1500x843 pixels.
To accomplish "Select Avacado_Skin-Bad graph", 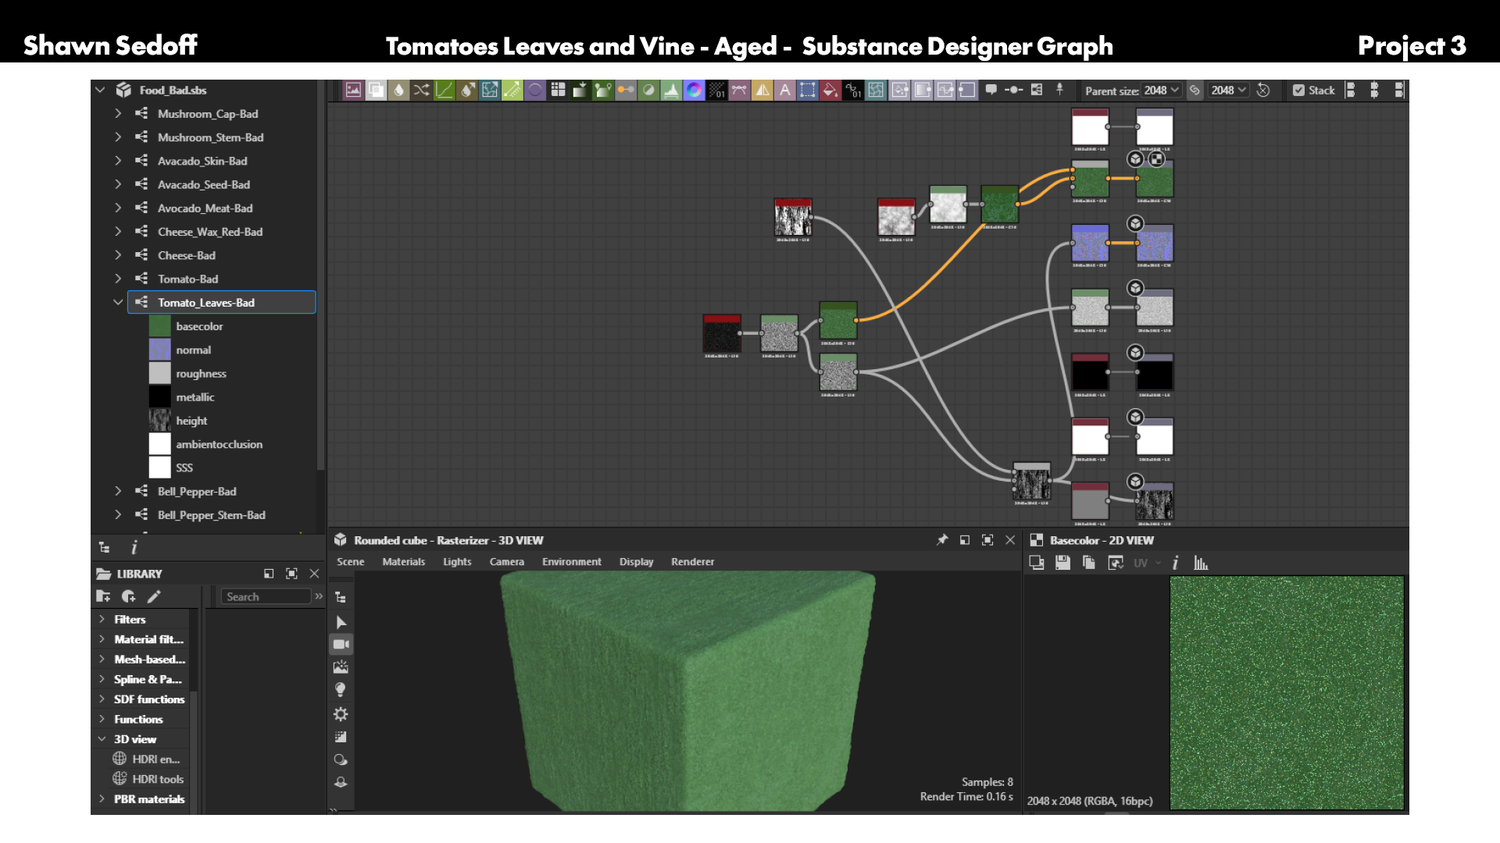I will tap(202, 161).
